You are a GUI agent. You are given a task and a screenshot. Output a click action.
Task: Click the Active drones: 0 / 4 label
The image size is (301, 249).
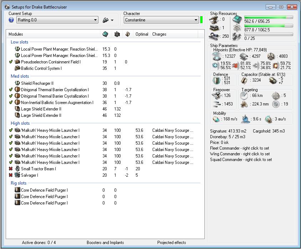pos(39,243)
